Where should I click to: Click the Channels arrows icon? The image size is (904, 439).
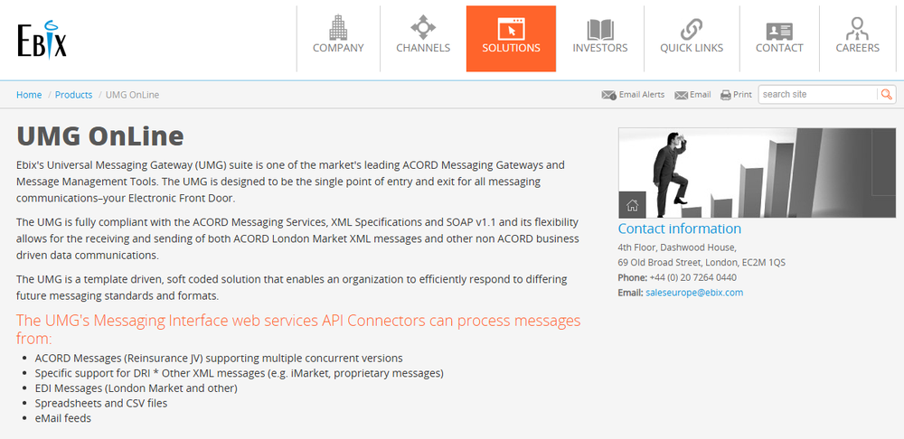pyautogui.click(x=423, y=27)
